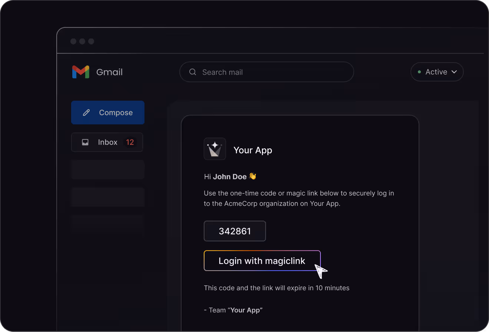
Task: Click the pencil icon on Compose
Action: tap(86, 113)
